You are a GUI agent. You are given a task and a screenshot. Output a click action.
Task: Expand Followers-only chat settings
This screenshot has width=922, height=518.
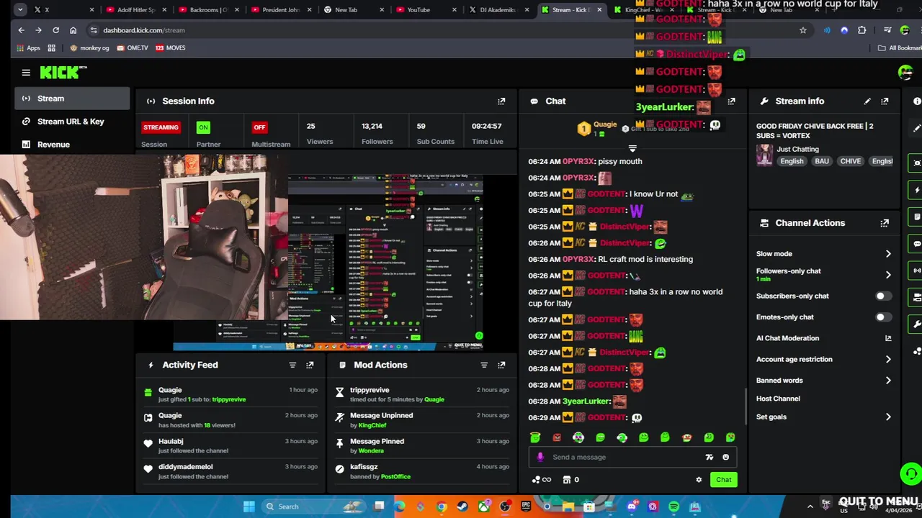tap(888, 275)
